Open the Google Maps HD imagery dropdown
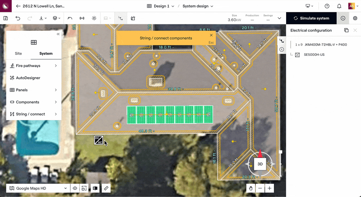This screenshot has height=197, width=361. point(39,188)
